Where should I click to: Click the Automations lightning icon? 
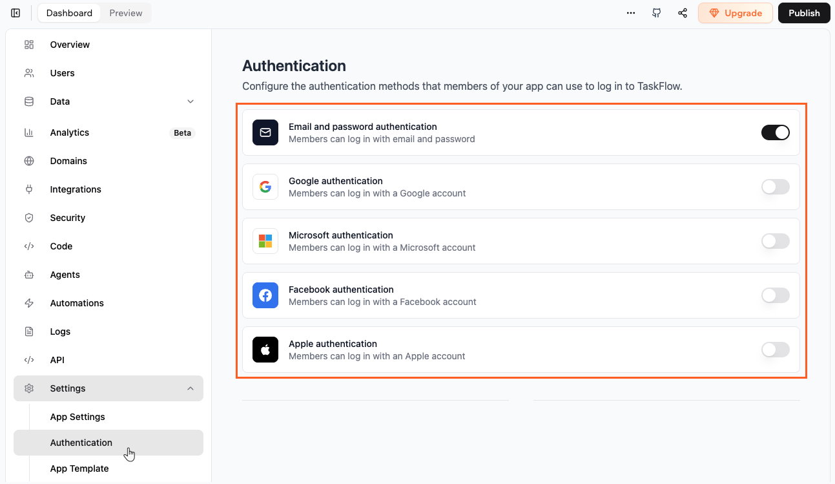(28, 303)
